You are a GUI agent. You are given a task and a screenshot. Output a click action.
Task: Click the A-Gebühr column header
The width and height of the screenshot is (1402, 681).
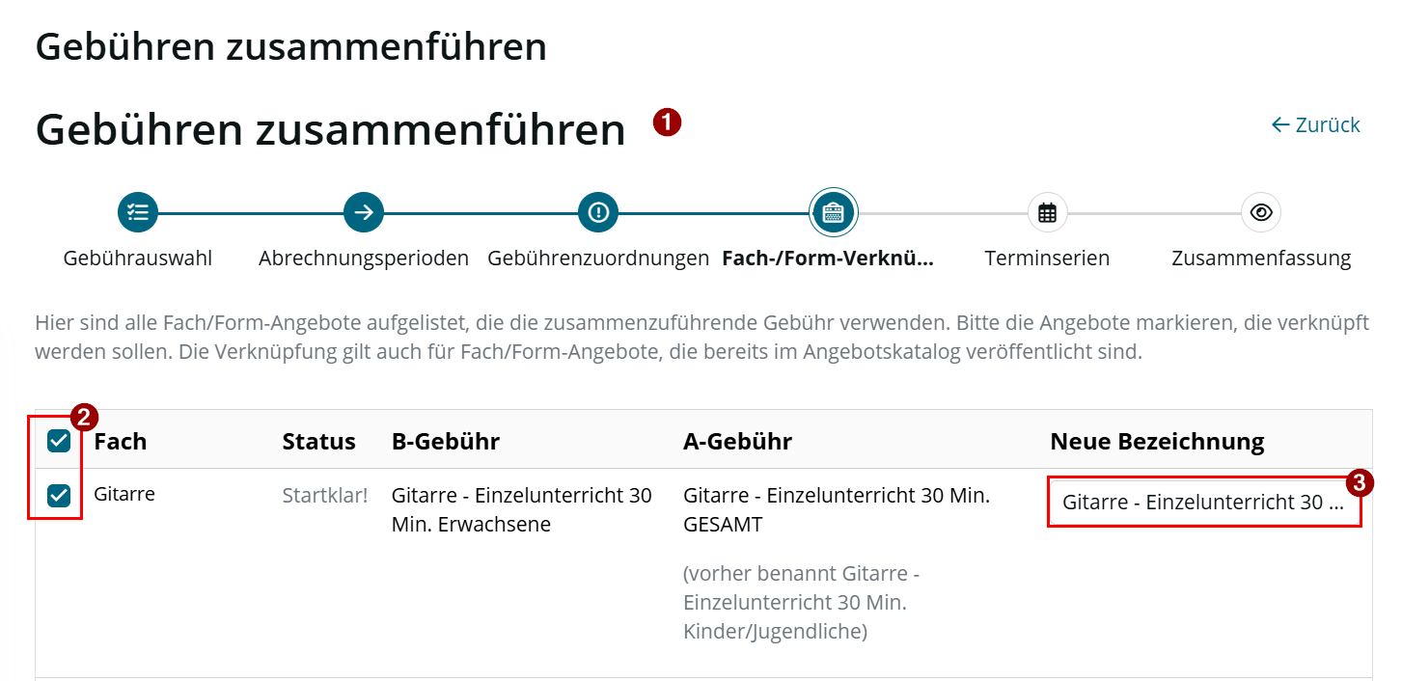737,442
